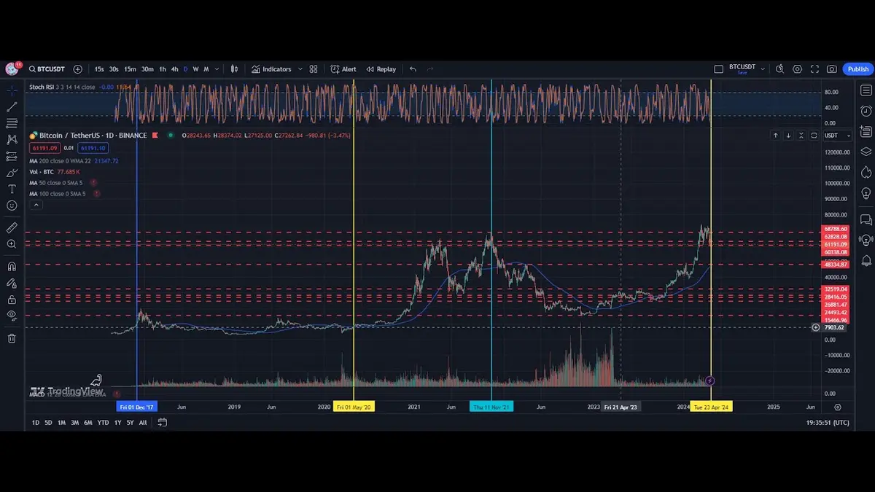Switch to the 1Y date range

(x=117, y=422)
